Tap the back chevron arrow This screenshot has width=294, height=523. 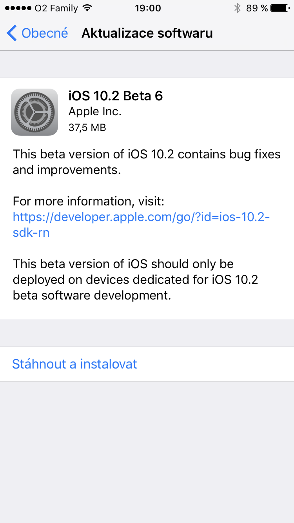click(x=12, y=33)
